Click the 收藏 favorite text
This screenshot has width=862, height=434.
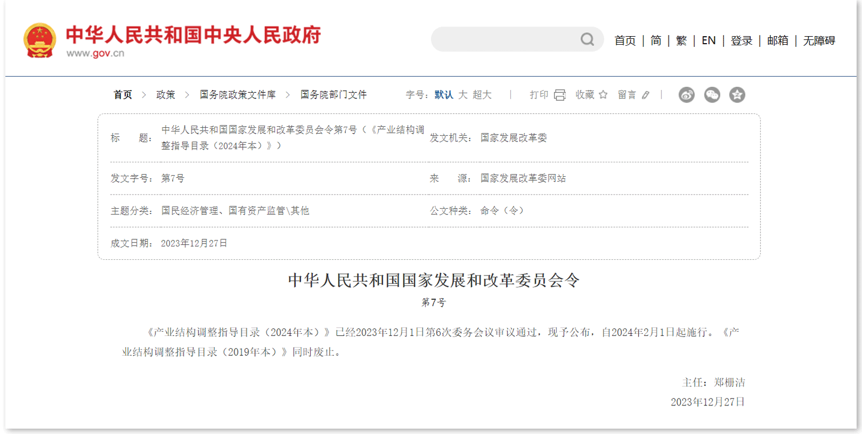click(585, 95)
